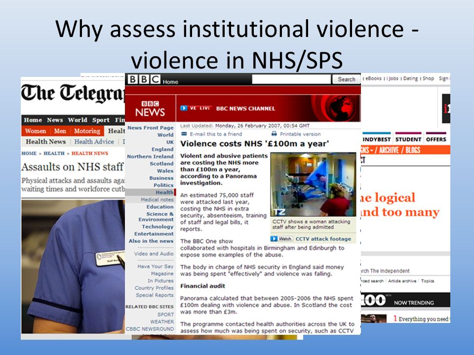
Task: Click Dating link in Independent top bar
Action: coord(410,78)
